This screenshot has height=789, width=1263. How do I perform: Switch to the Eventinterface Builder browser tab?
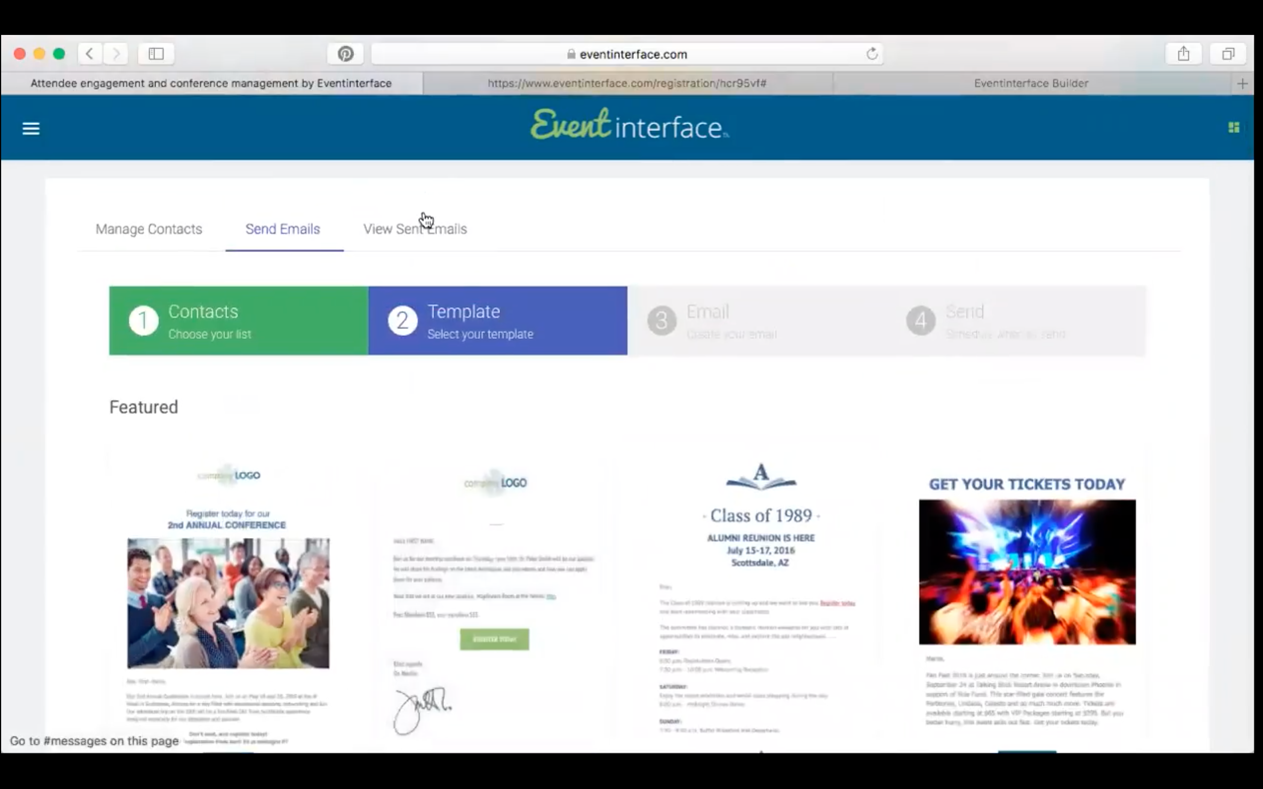tap(1031, 82)
